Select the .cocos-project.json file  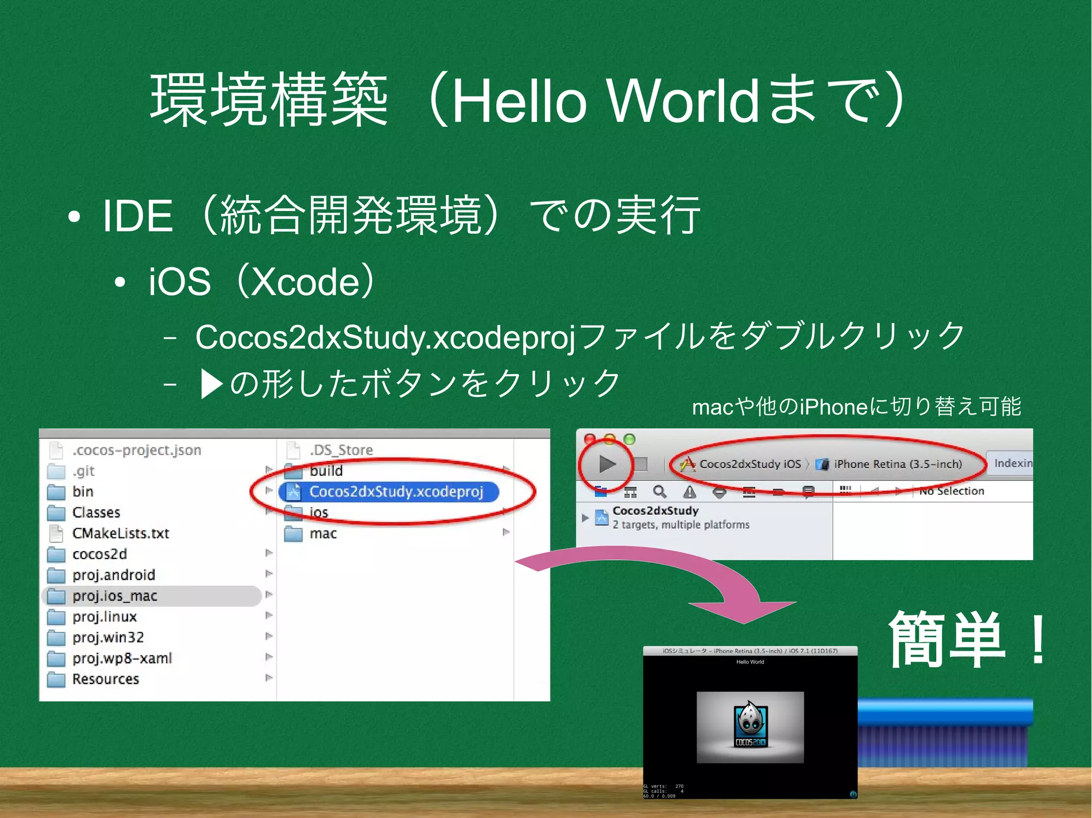coord(136,450)
